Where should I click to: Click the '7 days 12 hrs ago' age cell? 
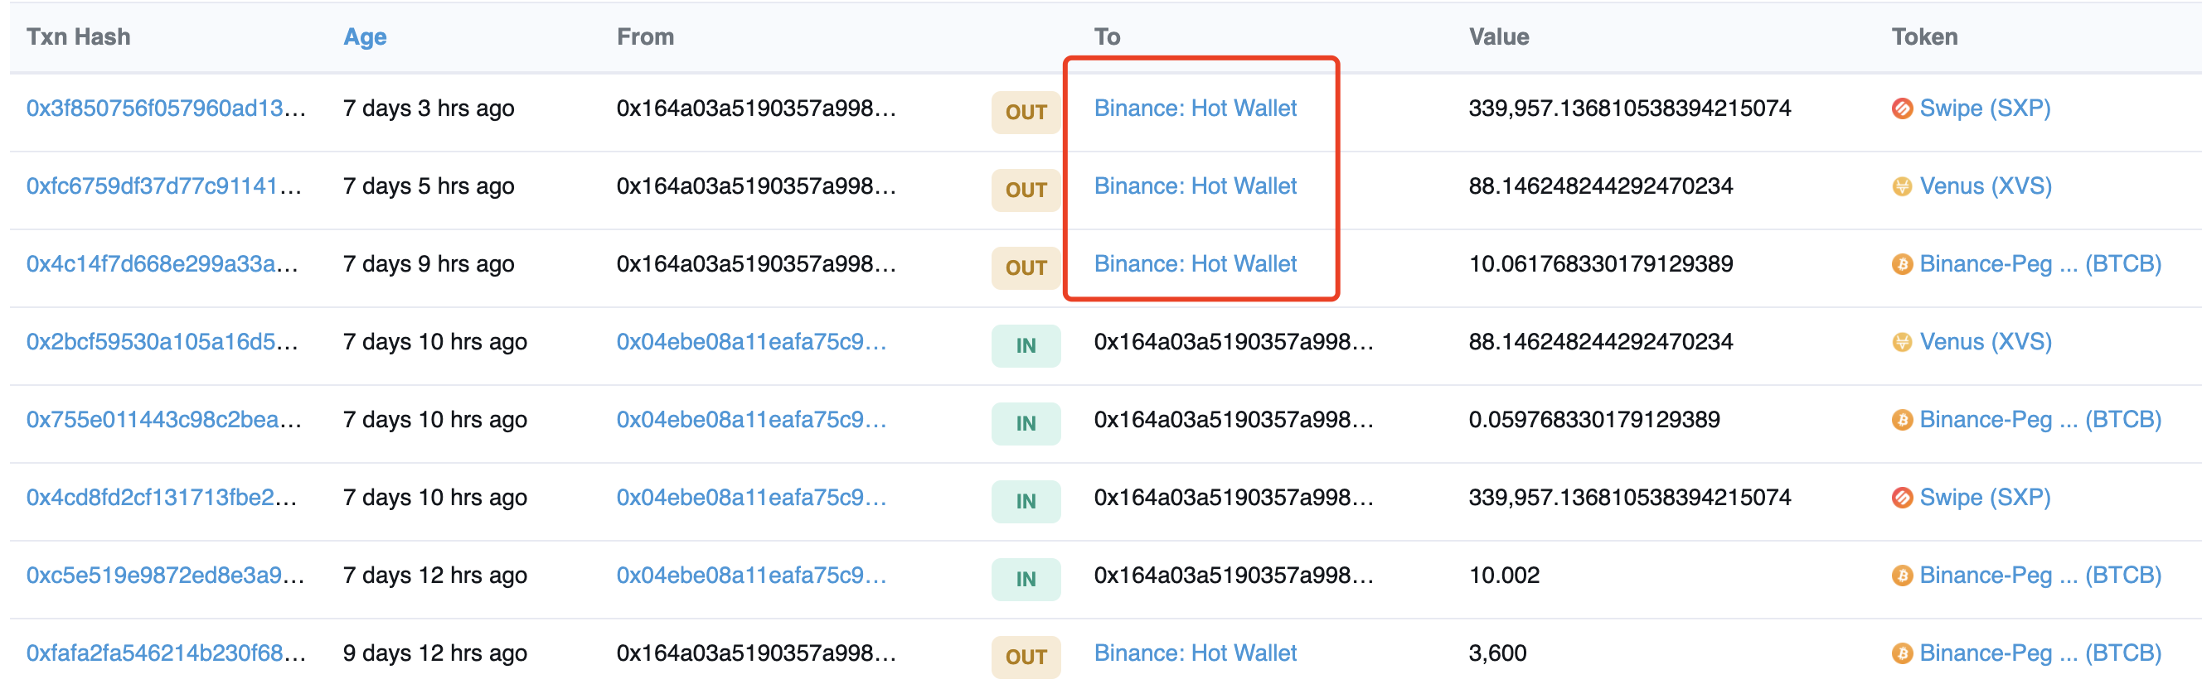(434, 575)
